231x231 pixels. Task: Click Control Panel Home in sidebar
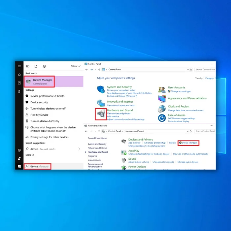(x=97, y=138)
